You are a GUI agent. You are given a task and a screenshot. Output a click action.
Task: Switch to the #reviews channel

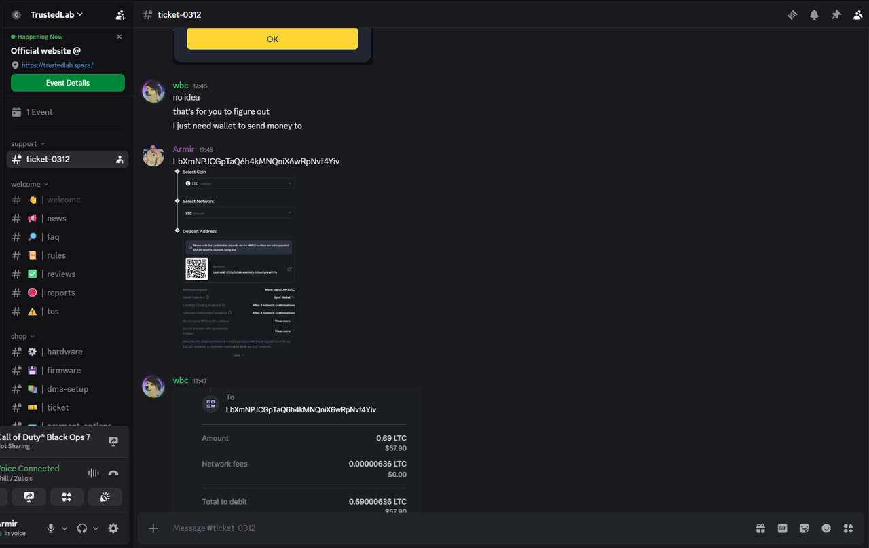60,274
